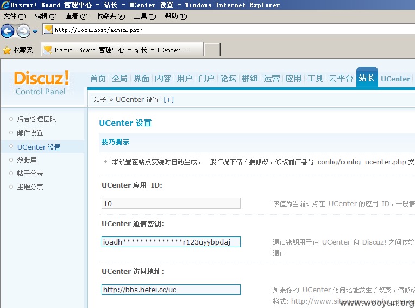Open the 文件(F) menu
Viewport: 415px width, 308px height.
tap(15, 16)
